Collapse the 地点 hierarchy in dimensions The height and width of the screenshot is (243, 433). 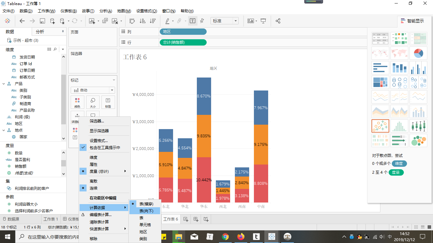(3, 130)
